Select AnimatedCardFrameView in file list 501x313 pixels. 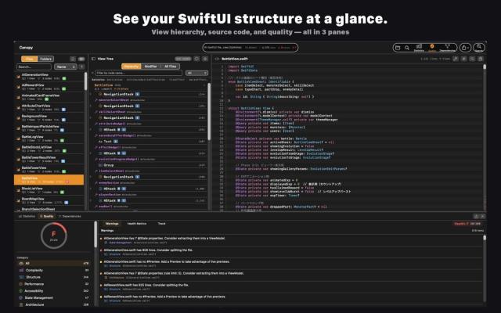[49, 97]
